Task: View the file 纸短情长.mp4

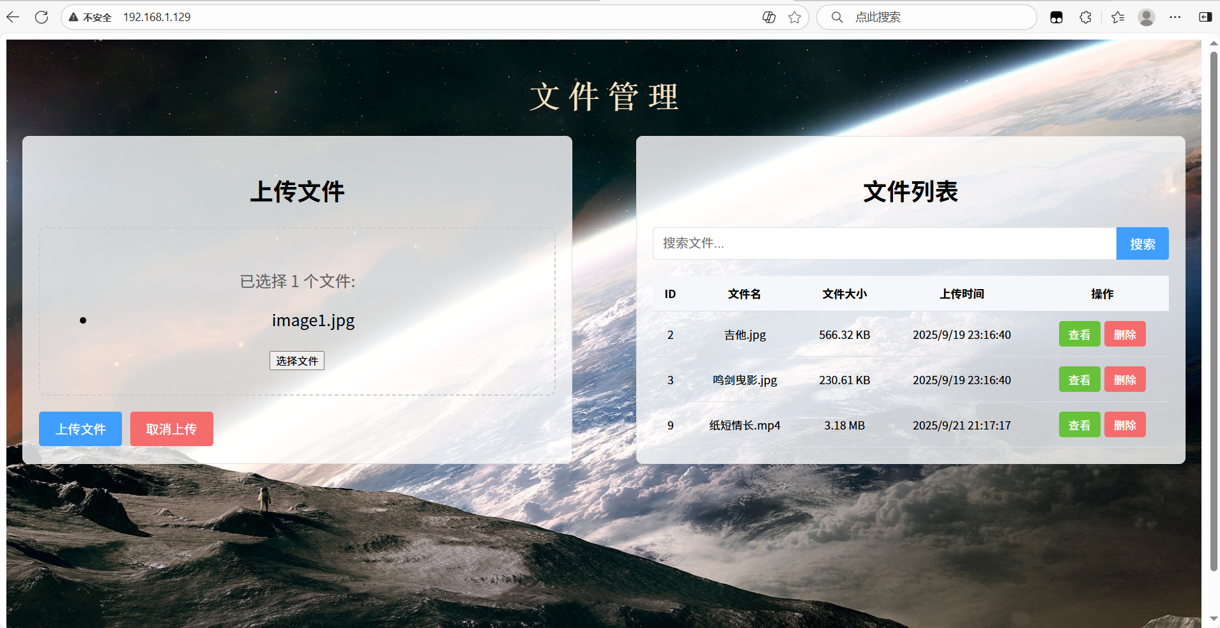Action: (1079, 425)
